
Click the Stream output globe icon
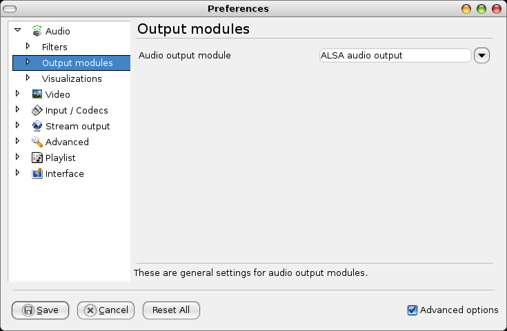coord(37,126)
